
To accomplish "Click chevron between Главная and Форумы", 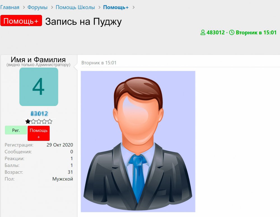I will [x=24, y=8].
